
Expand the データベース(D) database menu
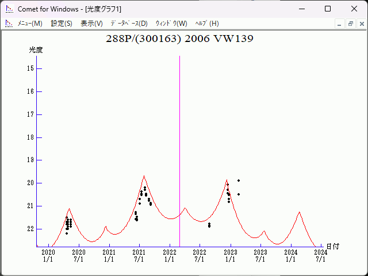(129, 24)
